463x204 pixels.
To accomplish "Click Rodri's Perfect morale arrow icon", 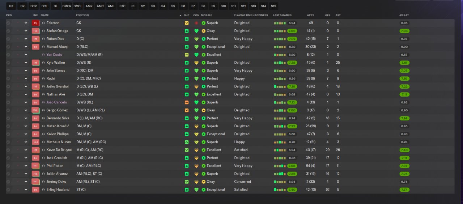I will (x=204, y=78).
